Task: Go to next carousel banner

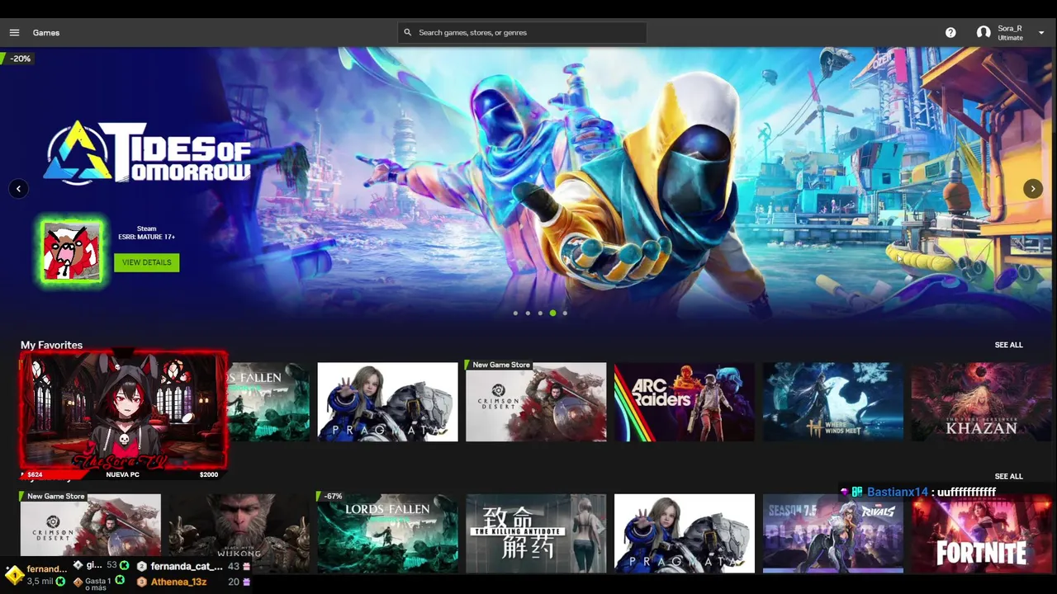Action: point(1033,189)
